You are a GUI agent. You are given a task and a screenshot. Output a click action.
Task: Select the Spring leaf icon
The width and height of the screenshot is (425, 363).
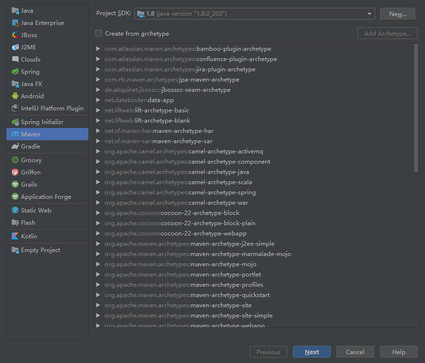[15, 71]
